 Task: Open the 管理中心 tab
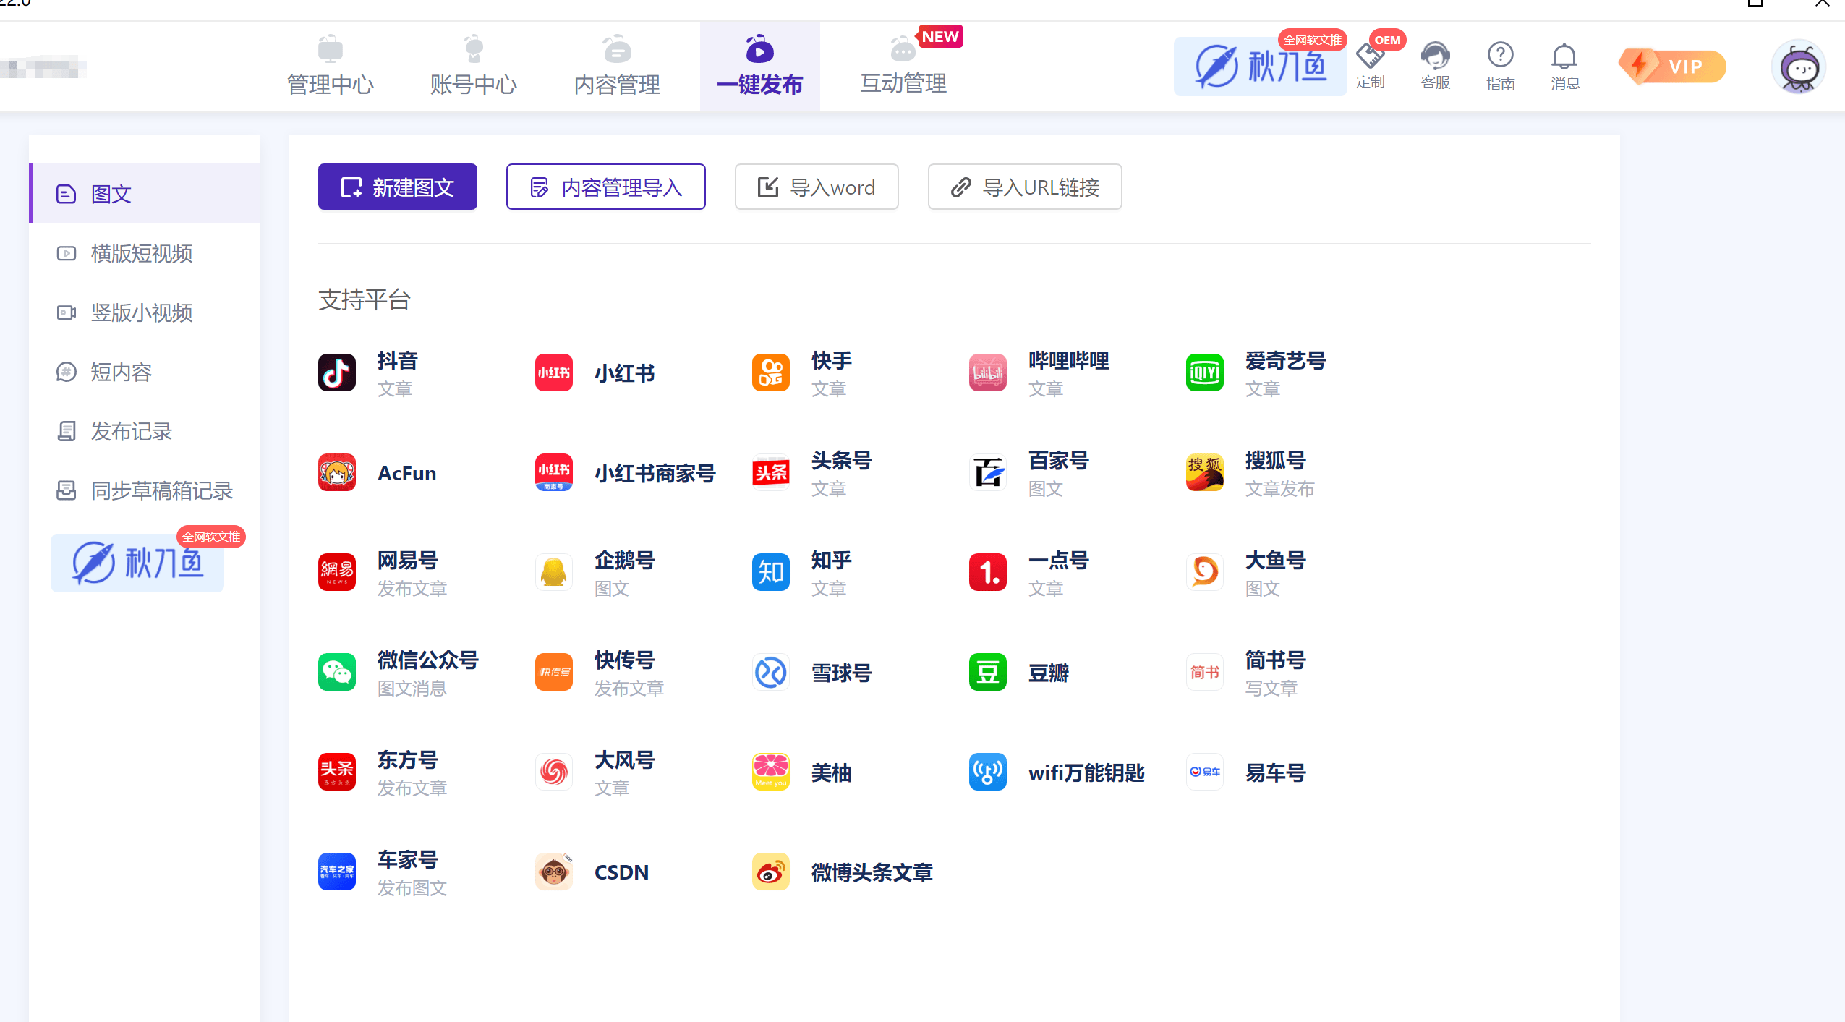(x=330, y=67)
